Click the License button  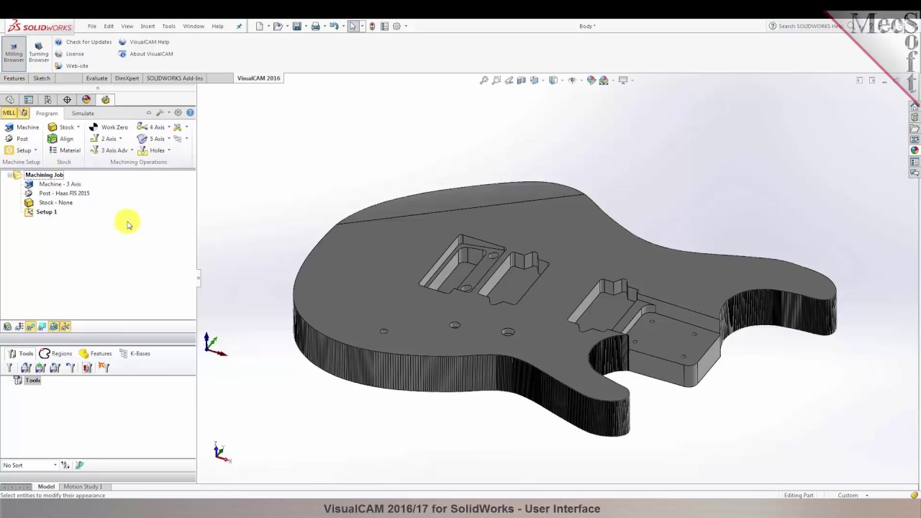[70, 54]
